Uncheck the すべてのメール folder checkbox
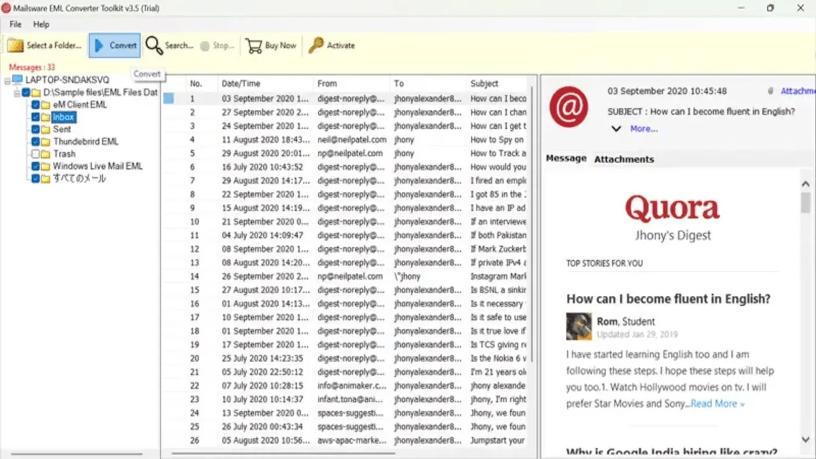The height and width of the screenshot is (459, 816). [x=36, y=178]
